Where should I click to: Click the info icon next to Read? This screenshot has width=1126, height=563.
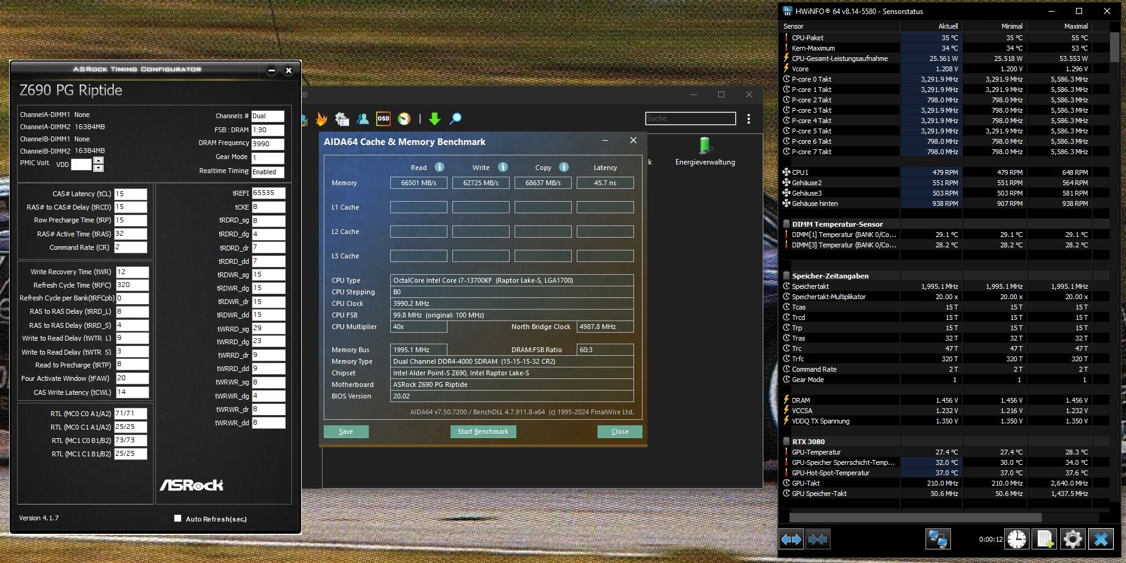coord(440,167)
